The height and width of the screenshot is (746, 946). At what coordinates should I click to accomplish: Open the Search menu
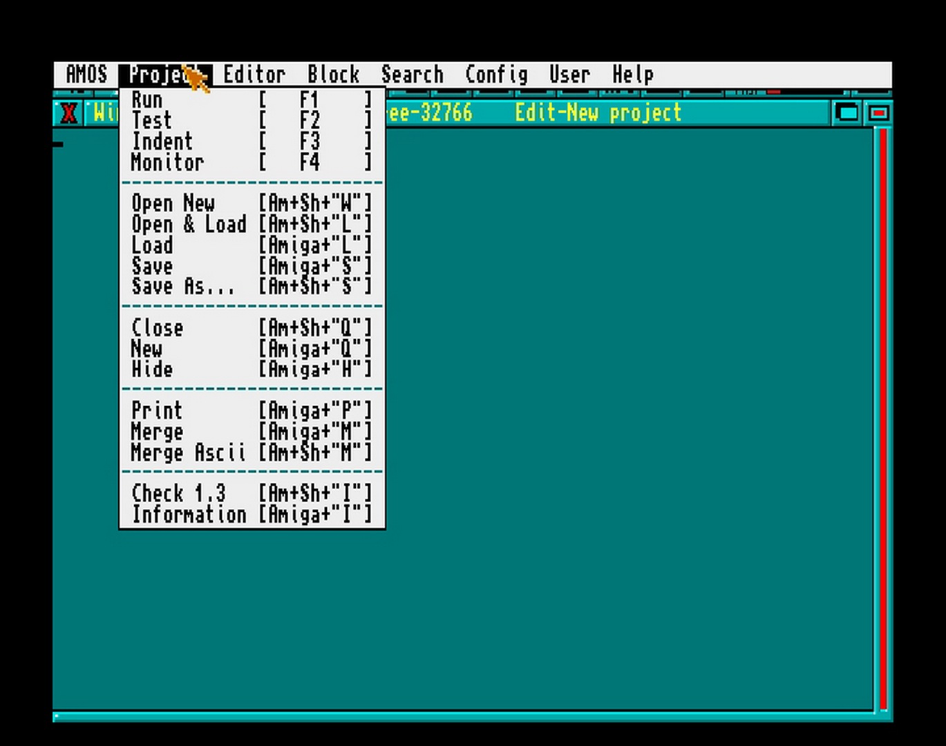[x=412, y=75]
